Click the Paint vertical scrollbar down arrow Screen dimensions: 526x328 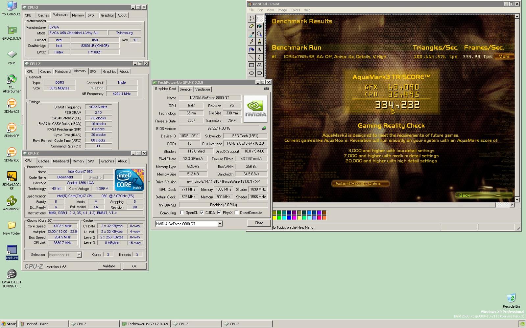click(x=517, y=200)
